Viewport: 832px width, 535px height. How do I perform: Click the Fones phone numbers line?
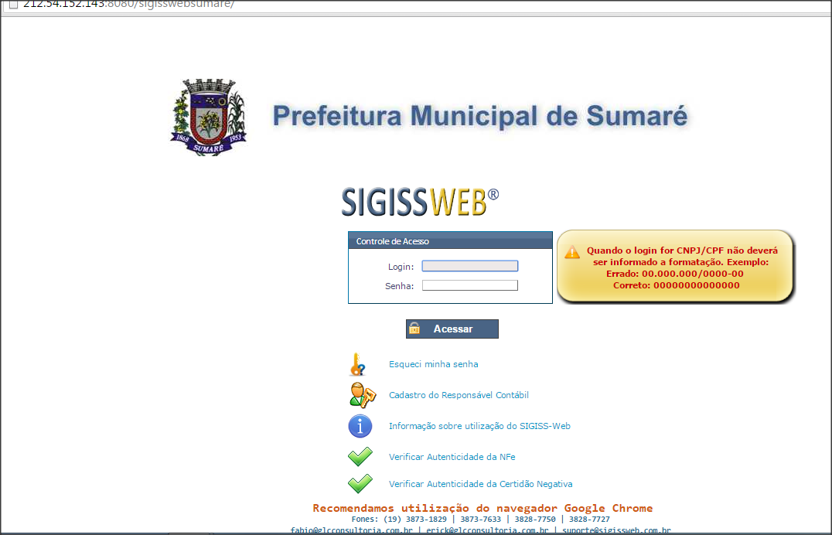click(480, 519)
